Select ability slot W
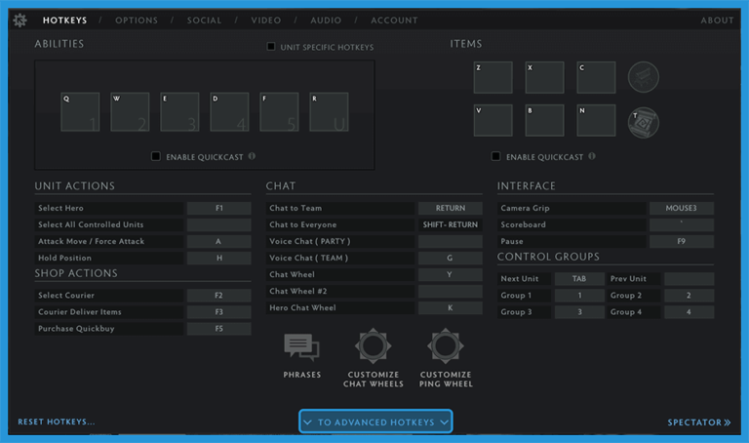The height and width of the screenshot is (443, 749). click(130, 112)
